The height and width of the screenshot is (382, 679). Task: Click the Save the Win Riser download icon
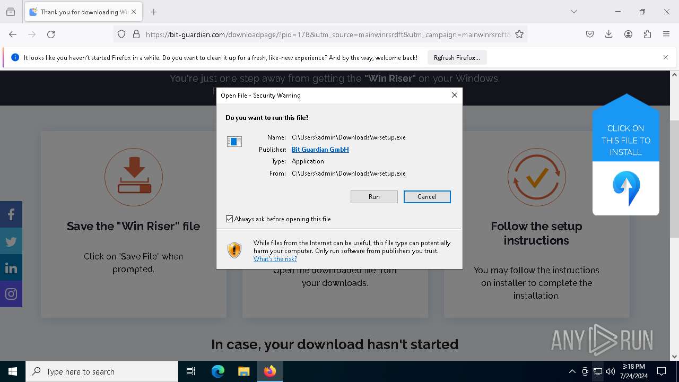coord(134,177)
